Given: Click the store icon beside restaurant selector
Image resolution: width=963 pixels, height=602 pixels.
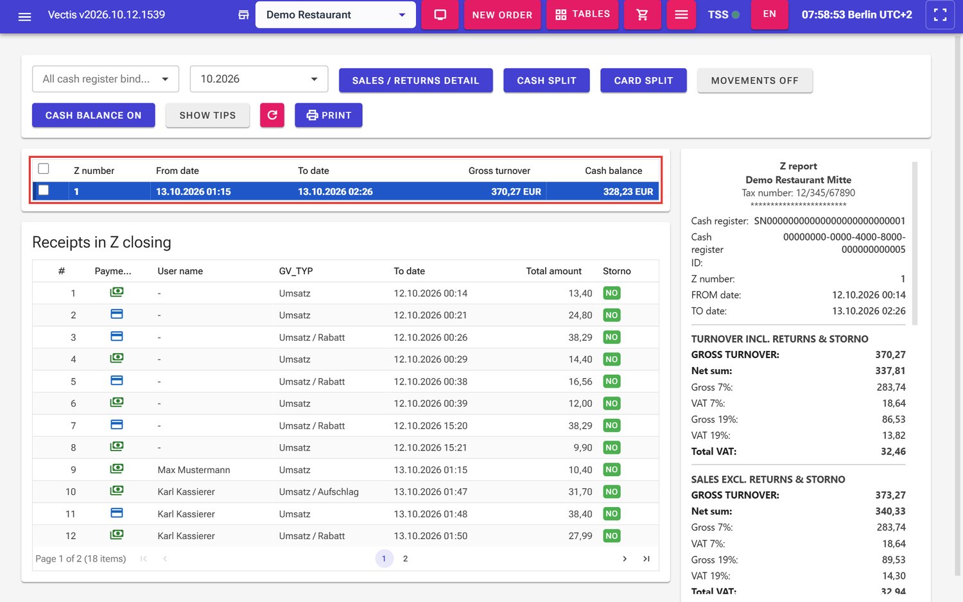Looking at the screenshot, I should point(243,15).
